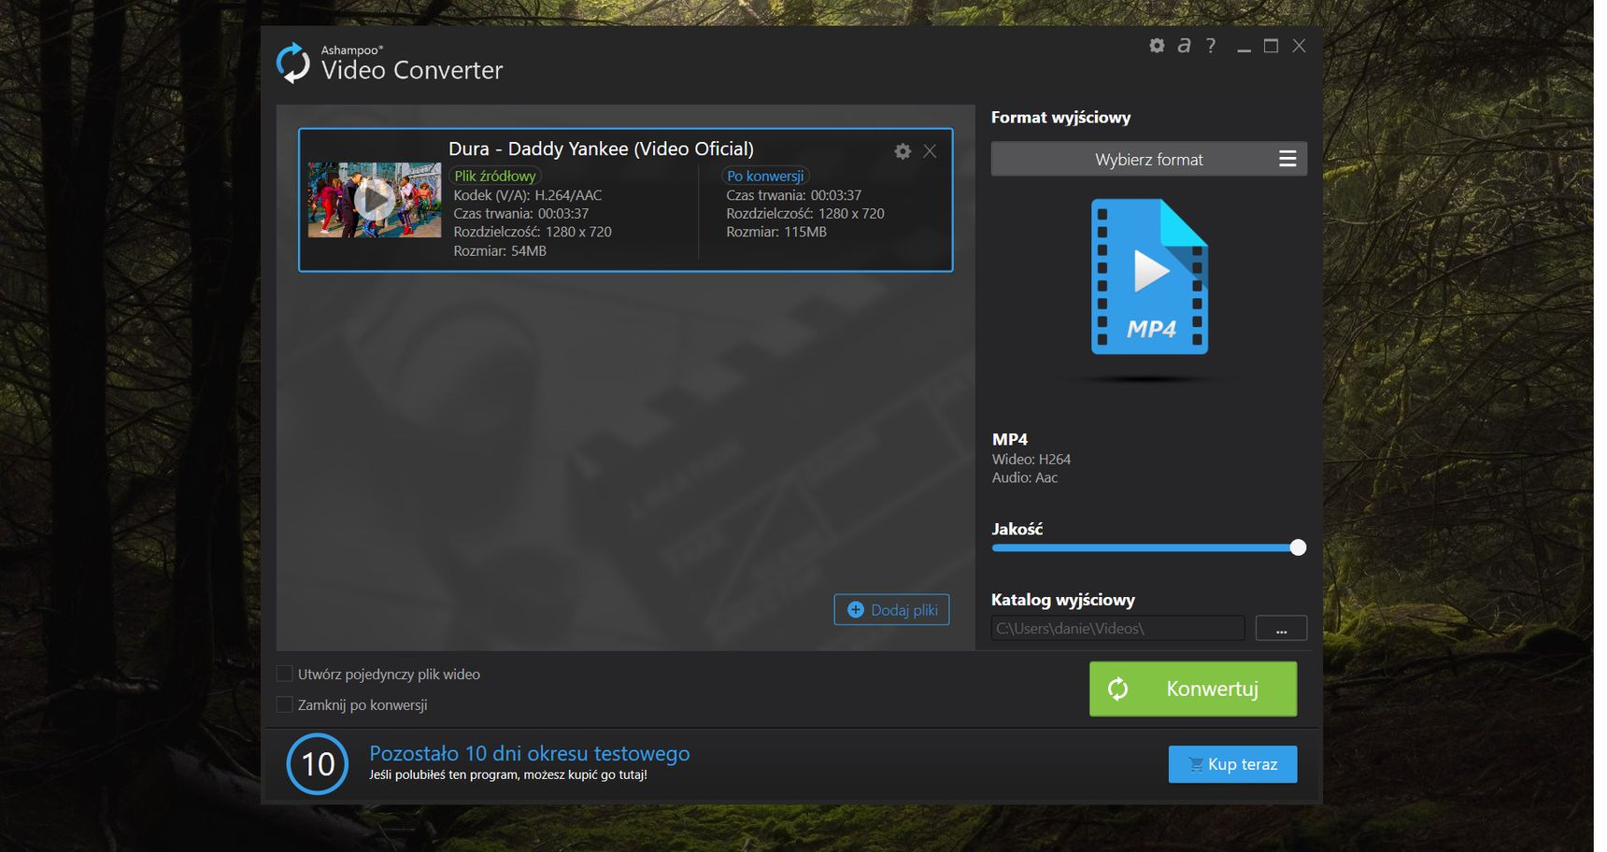Click source 'Rozdzielczość: 1280 x 720' text
The image size is (1607, 852).
pos(533,232)
